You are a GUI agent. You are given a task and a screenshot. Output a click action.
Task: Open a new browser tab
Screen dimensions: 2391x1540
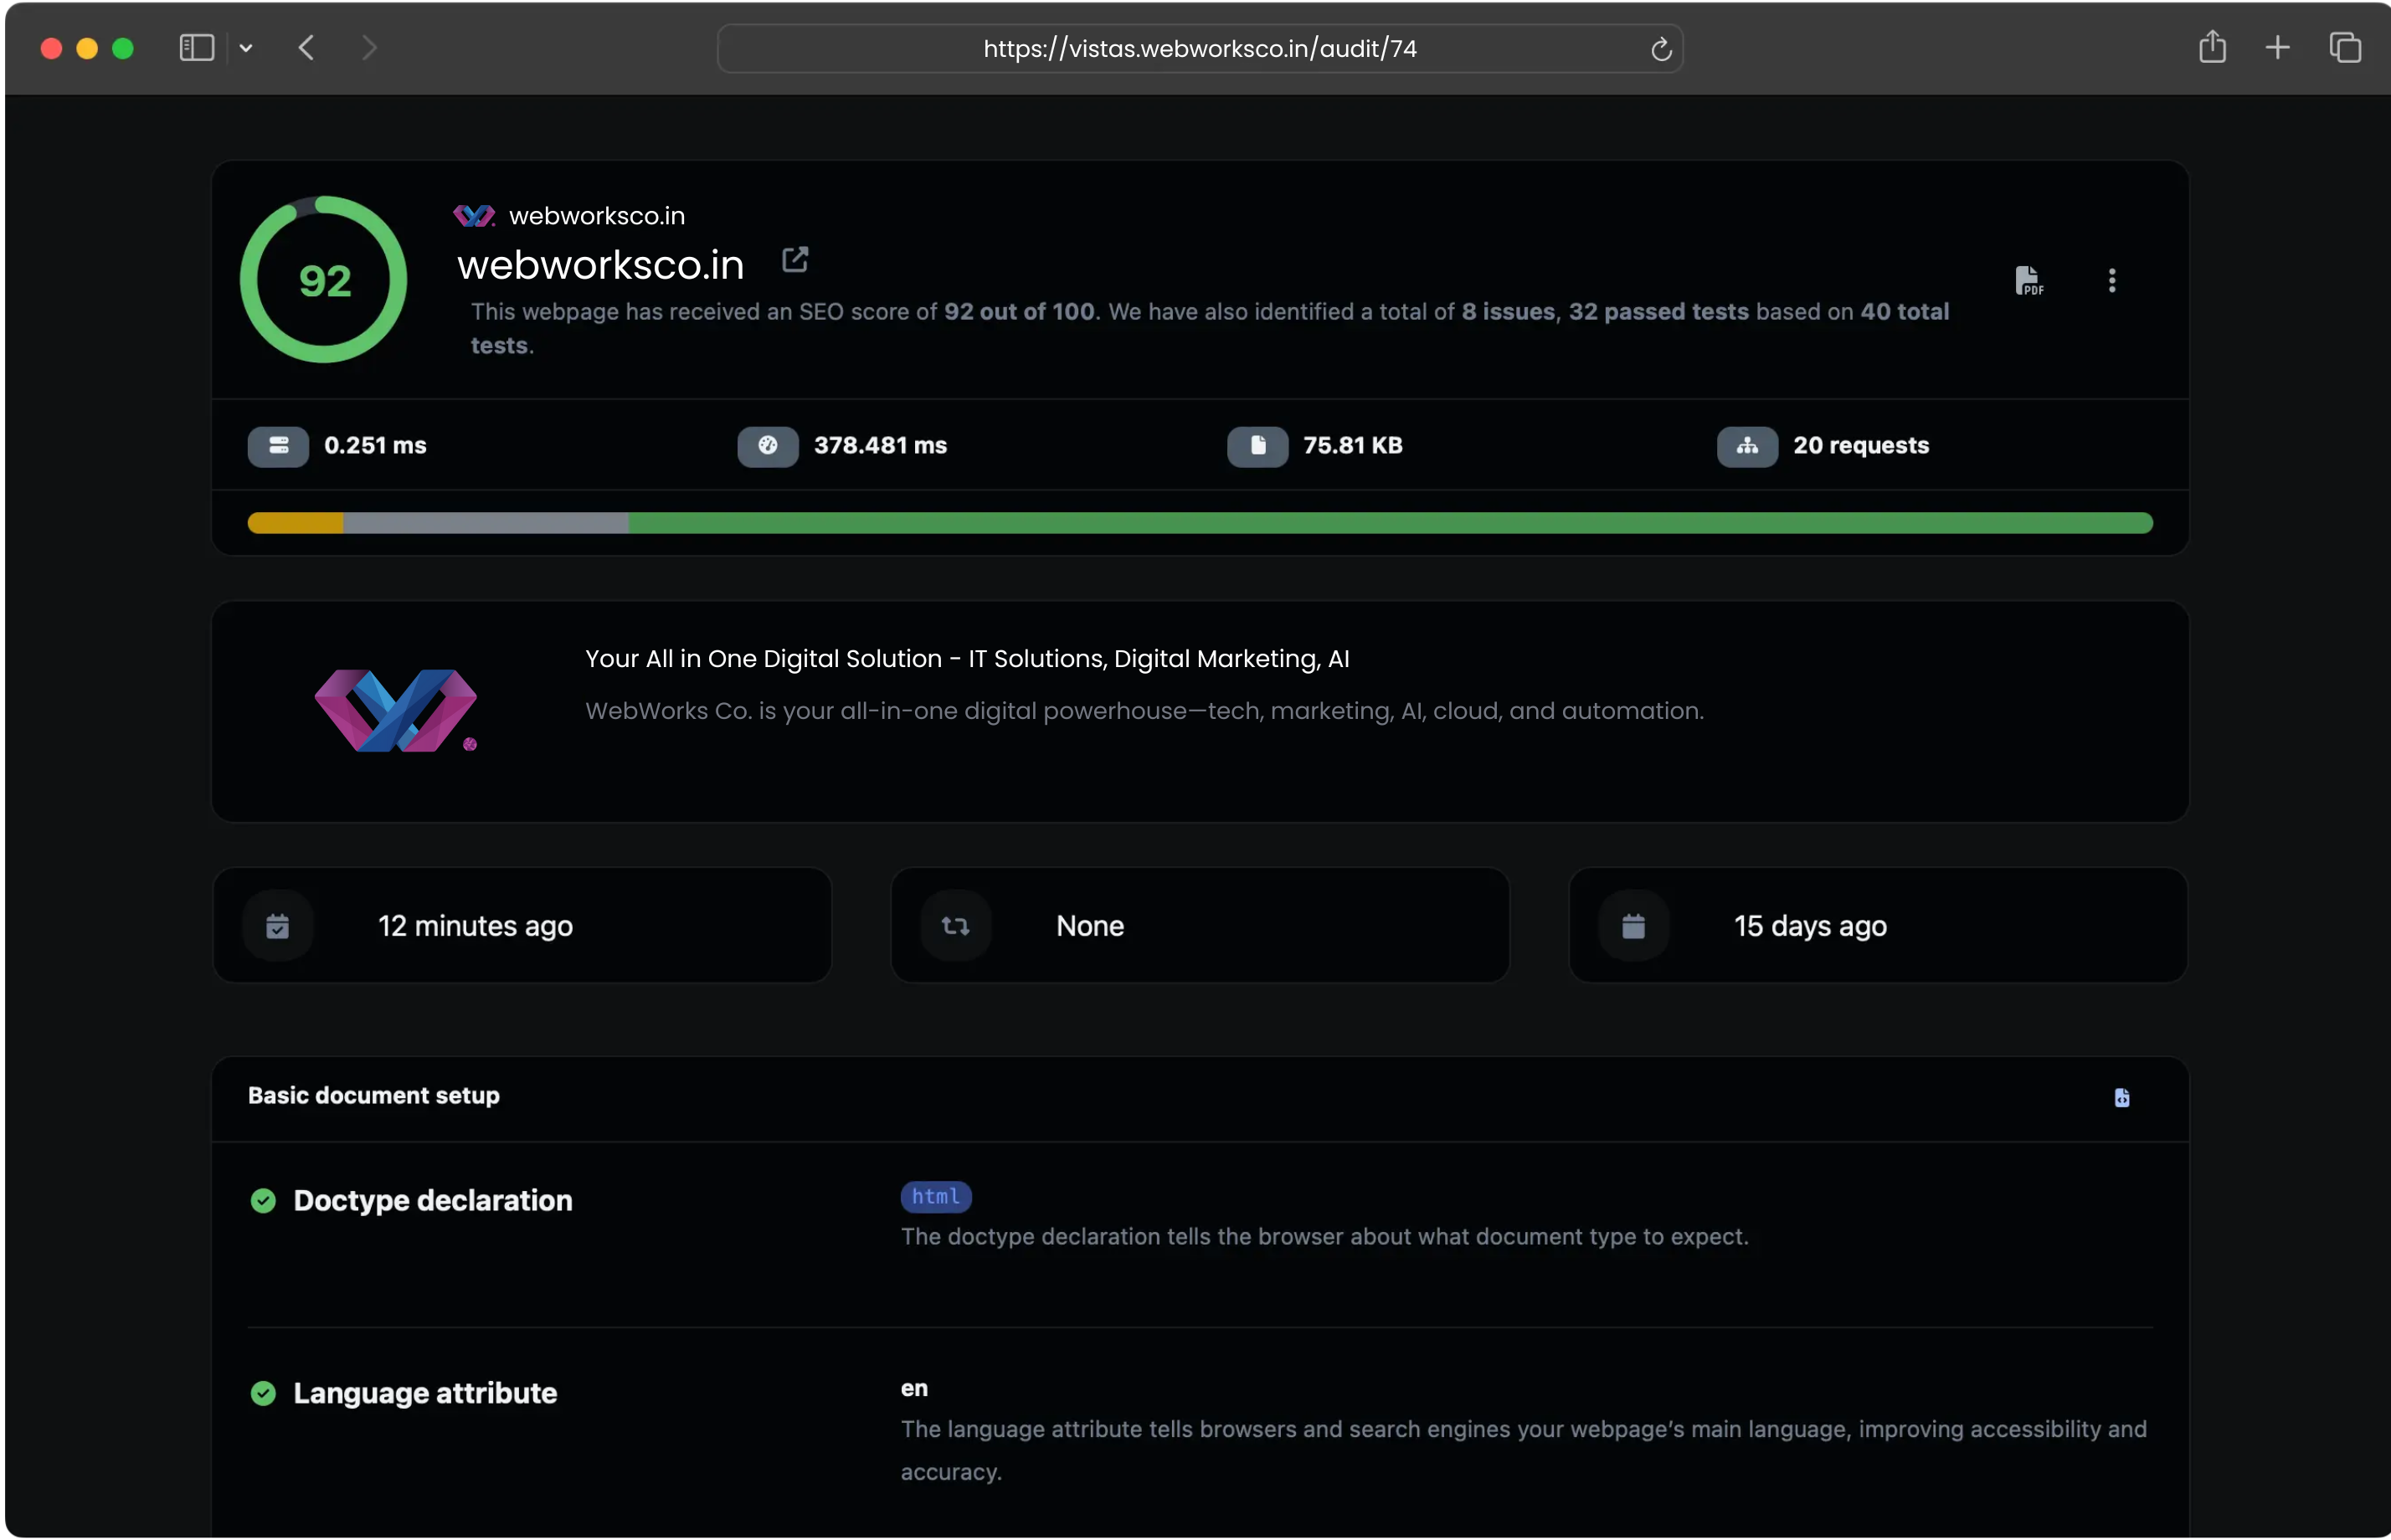(2277, 47)
